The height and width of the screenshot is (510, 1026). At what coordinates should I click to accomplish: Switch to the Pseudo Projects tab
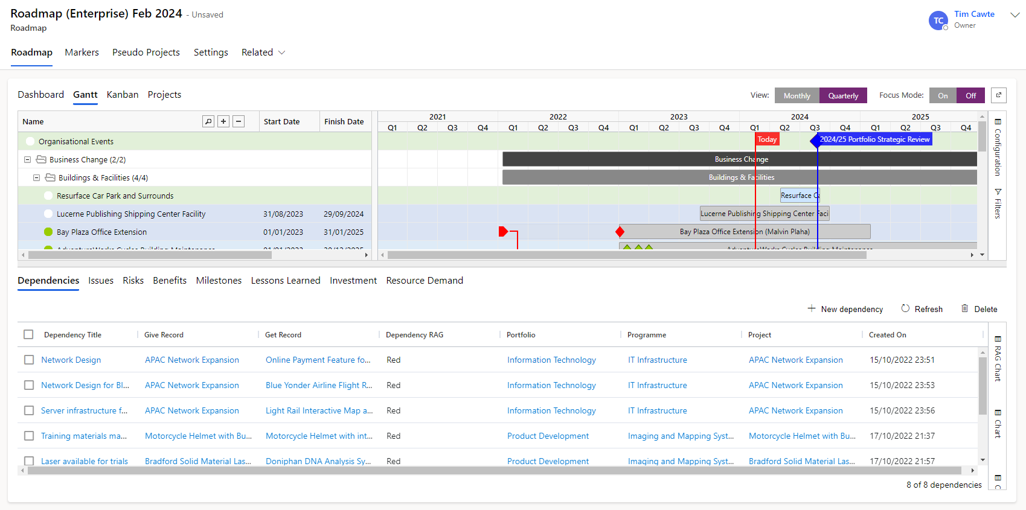pyautogui.click(x=146, y=53)
